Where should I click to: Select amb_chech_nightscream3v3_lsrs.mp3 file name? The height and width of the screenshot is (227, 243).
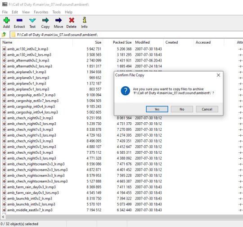(x=37, y=181)
